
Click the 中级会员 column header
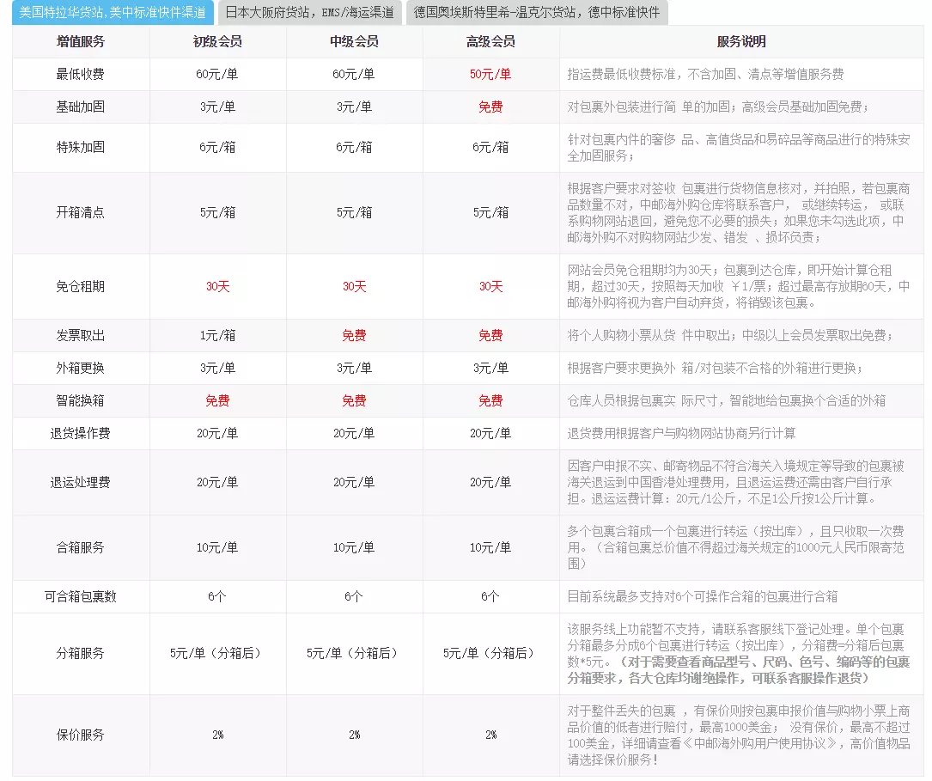pyautogui.click(x=354, y=41)
